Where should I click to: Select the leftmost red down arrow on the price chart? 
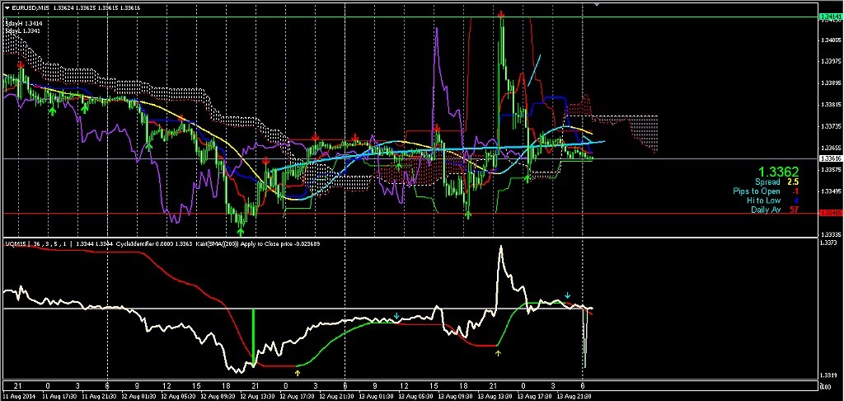[x=21, y=64]
